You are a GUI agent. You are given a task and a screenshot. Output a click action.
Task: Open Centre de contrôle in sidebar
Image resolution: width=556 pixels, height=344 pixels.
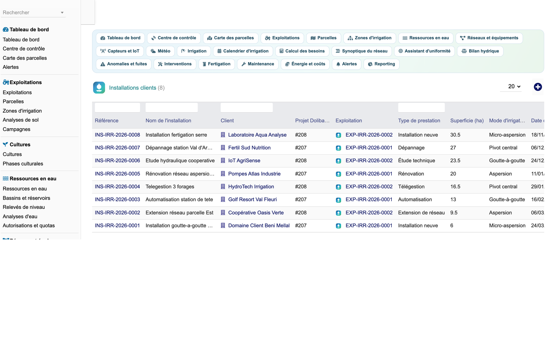pos(24,49)
